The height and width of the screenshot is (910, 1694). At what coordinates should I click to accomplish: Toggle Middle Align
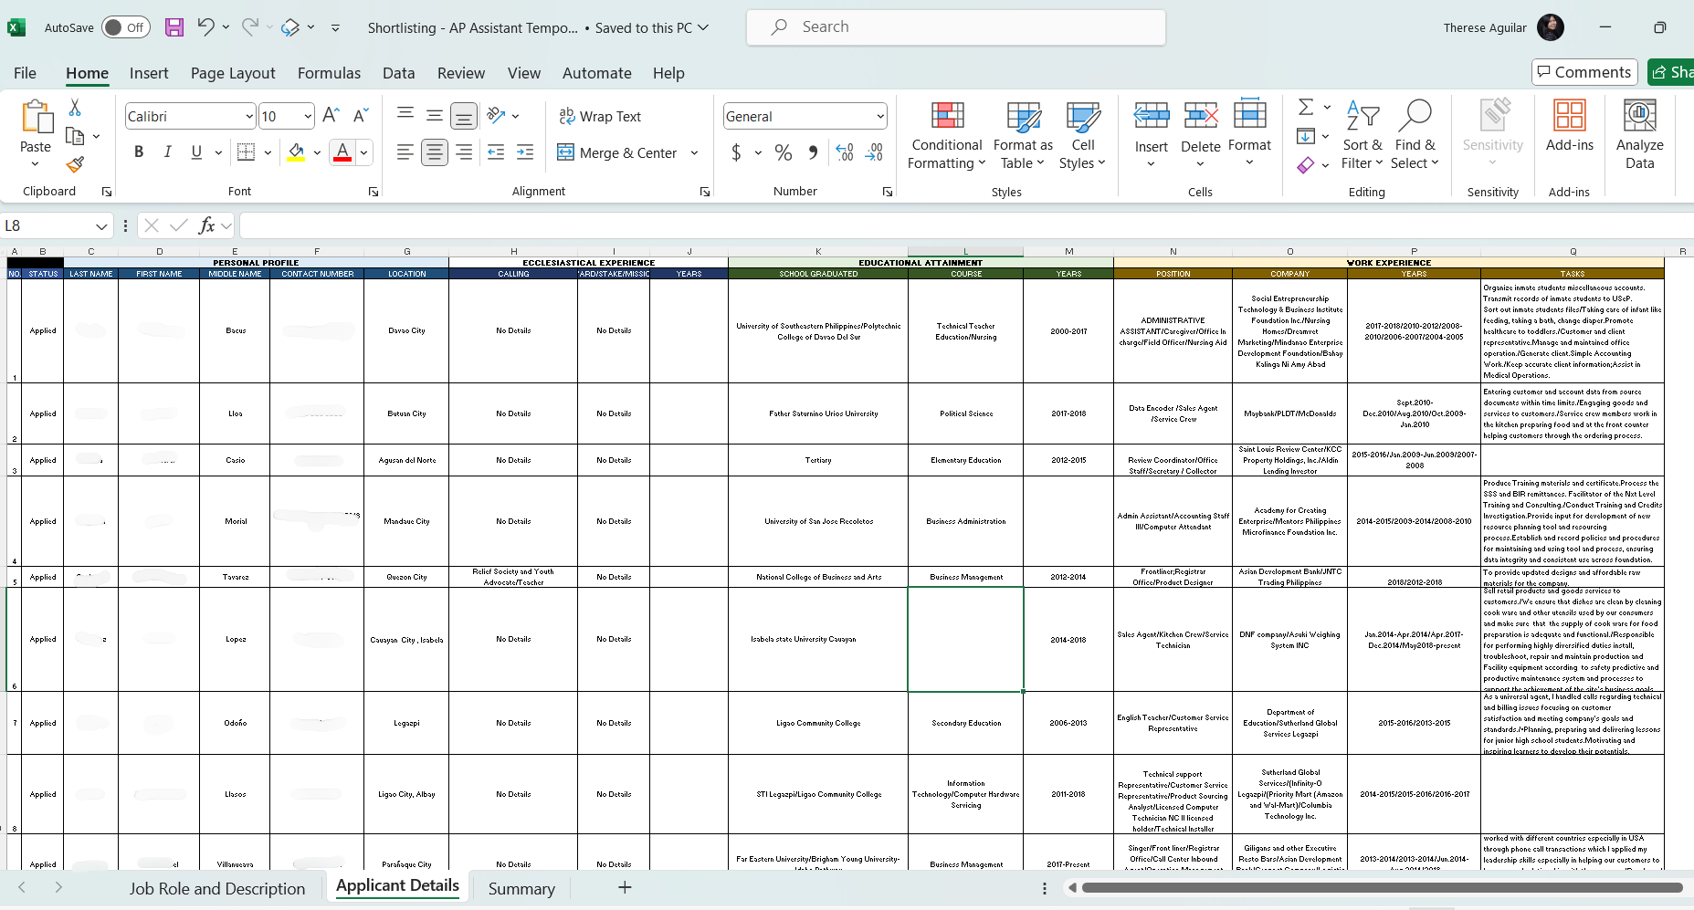click(x=435, y=115)
